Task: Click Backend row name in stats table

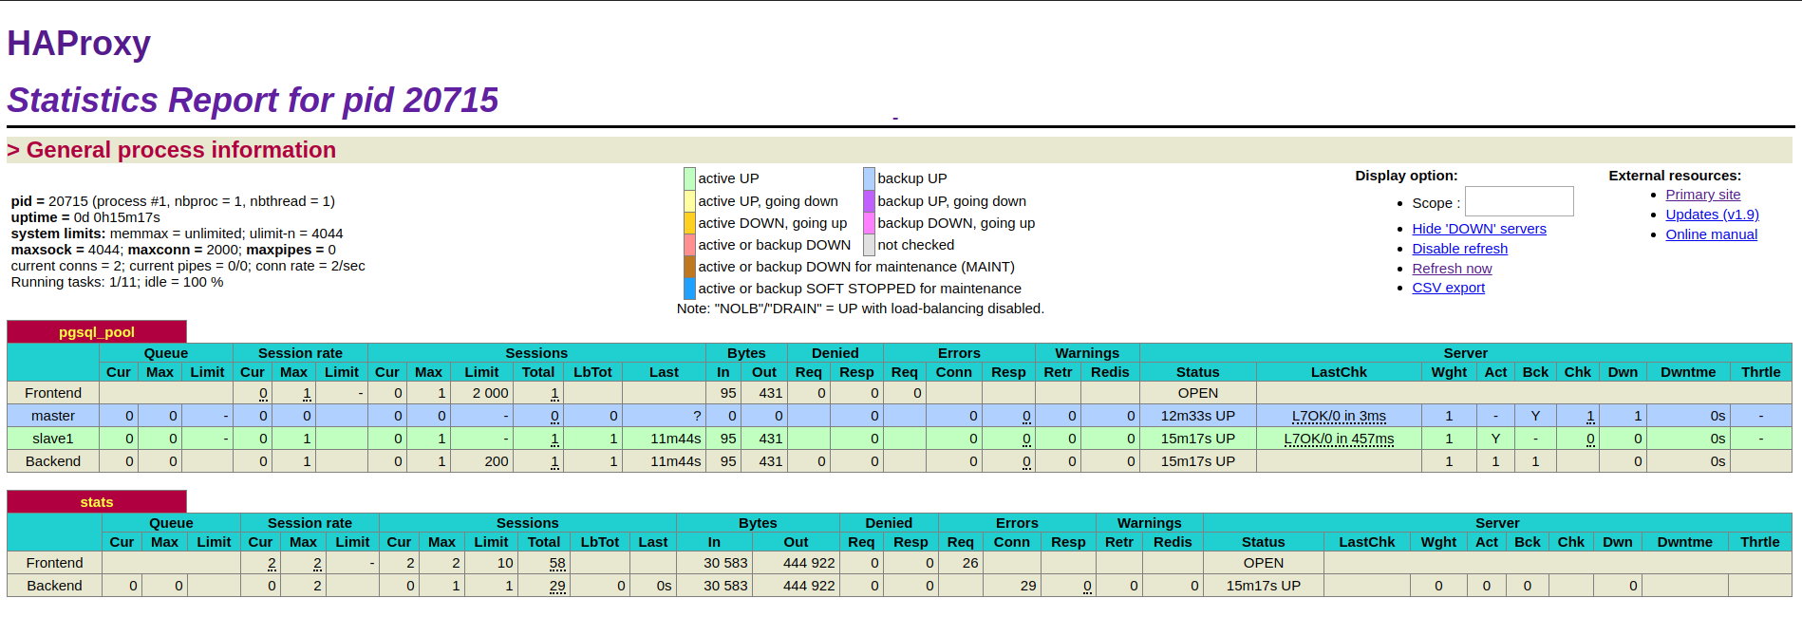Action: (54, 586)
